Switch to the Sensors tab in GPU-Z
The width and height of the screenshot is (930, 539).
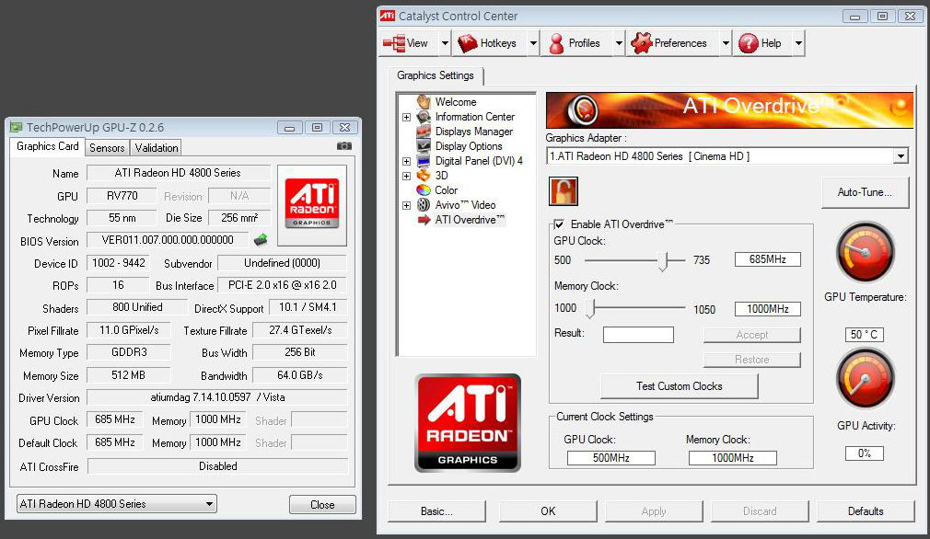coord(107,148)
